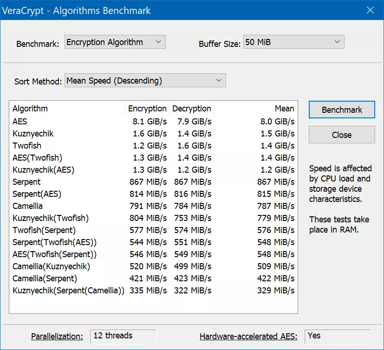Click the 546 MiB/s AES(Twofish(Serpent)) encryption value

pos(148,254)
